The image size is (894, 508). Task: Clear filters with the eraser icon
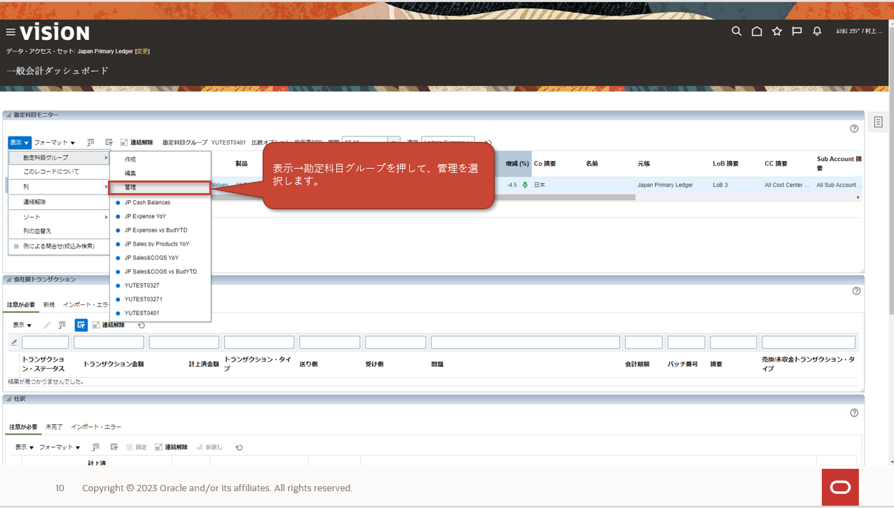(13, 342)
